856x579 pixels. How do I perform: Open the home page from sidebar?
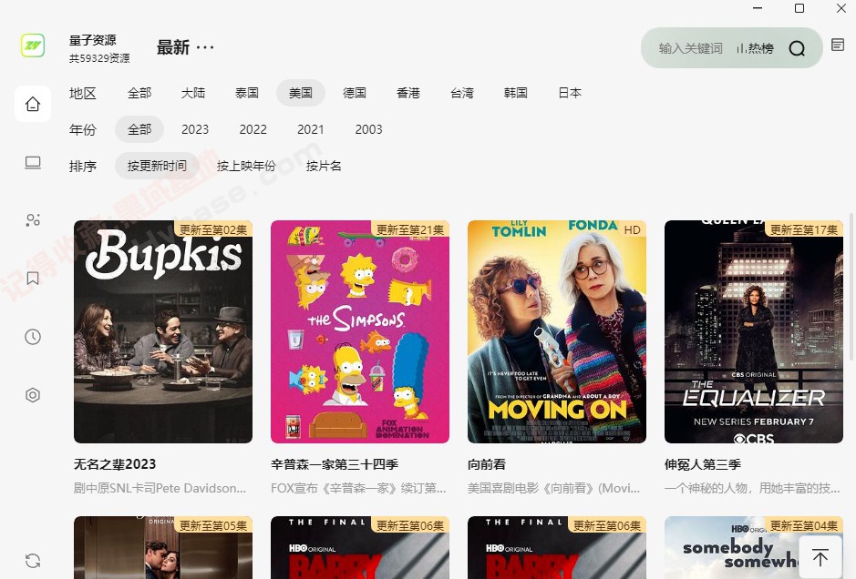(33, 104)
